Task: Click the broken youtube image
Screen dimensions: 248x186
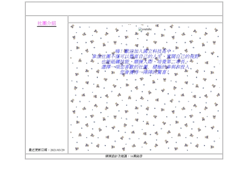Action: pos(145,29)
